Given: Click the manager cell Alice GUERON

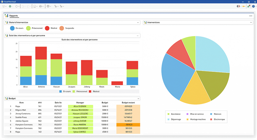Looking at the screenshot, I should (x=80, y=106).
